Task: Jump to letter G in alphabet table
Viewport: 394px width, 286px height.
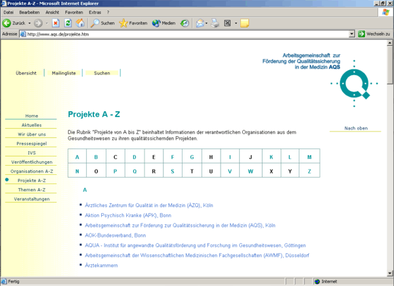Action: coord(192,157)
